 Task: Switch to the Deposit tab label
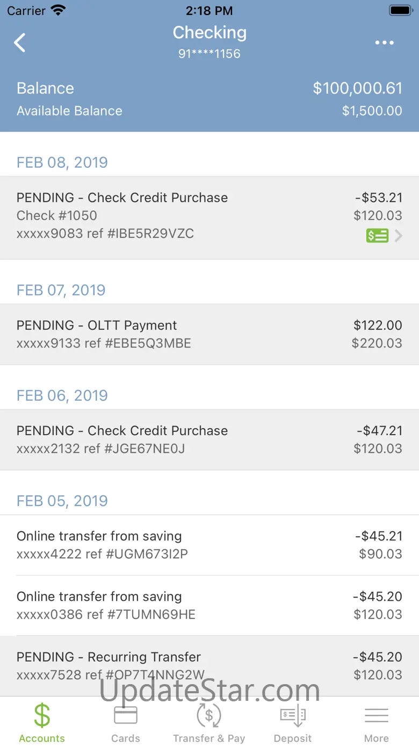click(x=293, y=738)
